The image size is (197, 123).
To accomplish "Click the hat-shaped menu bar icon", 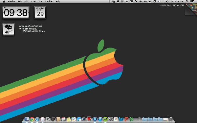I will click(x=118, y=1).
